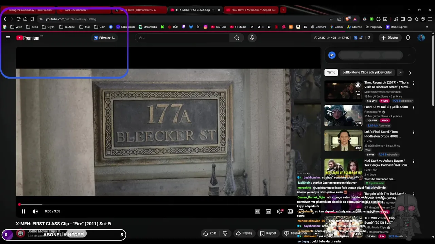Screen dimensions: 435x244
Task: Open the Brave Shields lion icon
Action: (347, 19)
